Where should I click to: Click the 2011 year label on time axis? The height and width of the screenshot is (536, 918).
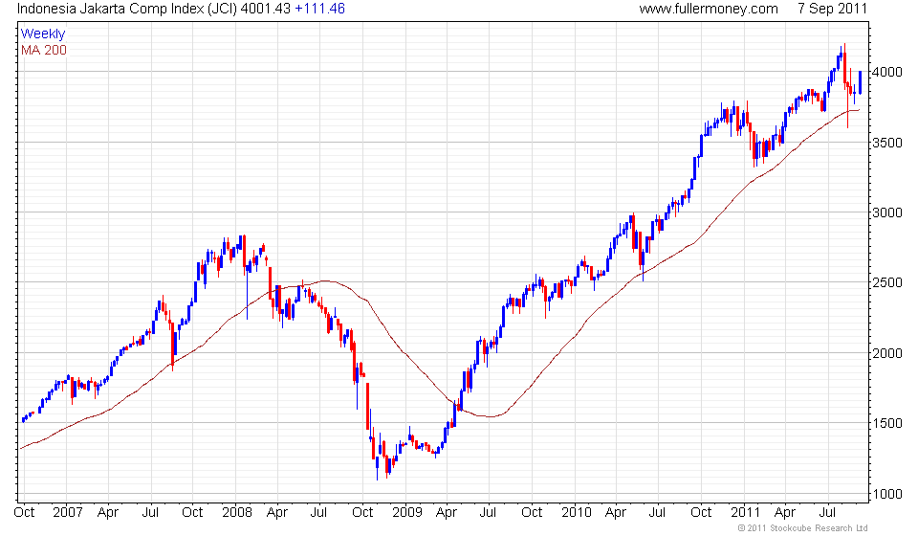(746, 513)
